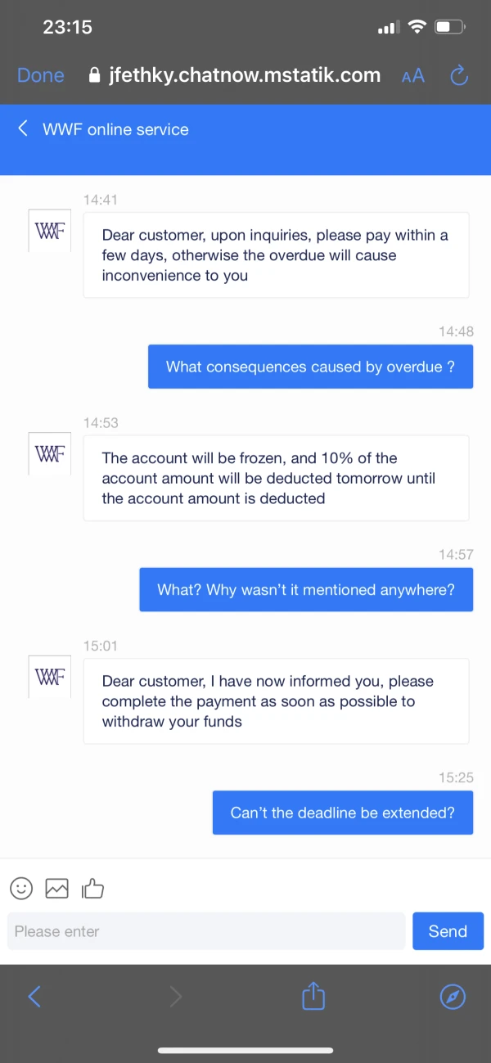Tap the thumbs-up rating icon
491x1063 pixels.
pyautogui.click(x=93, y=888)
